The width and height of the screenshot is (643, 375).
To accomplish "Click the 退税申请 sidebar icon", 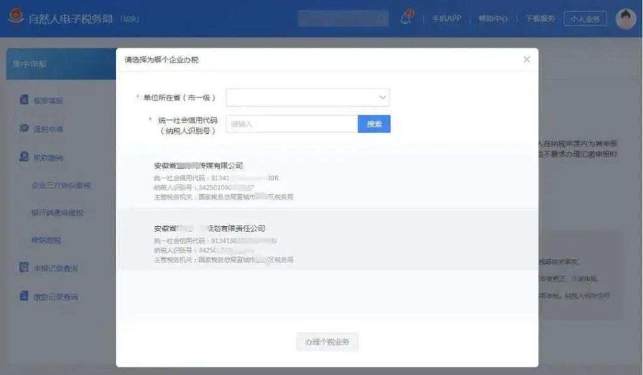I will pos(24,129).
